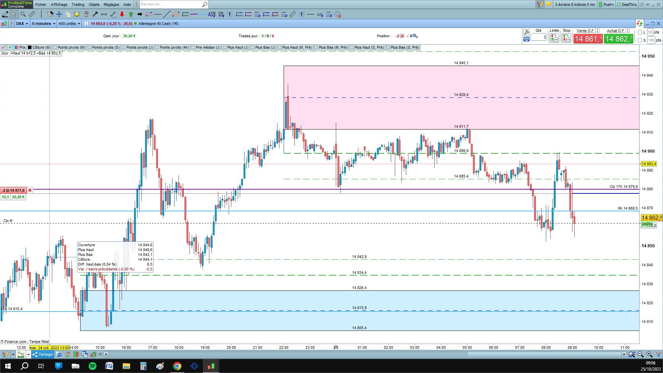Click the Push+ button
This screenshot has height=373, width=663.
pyautogui.click(x=606, y=4)
